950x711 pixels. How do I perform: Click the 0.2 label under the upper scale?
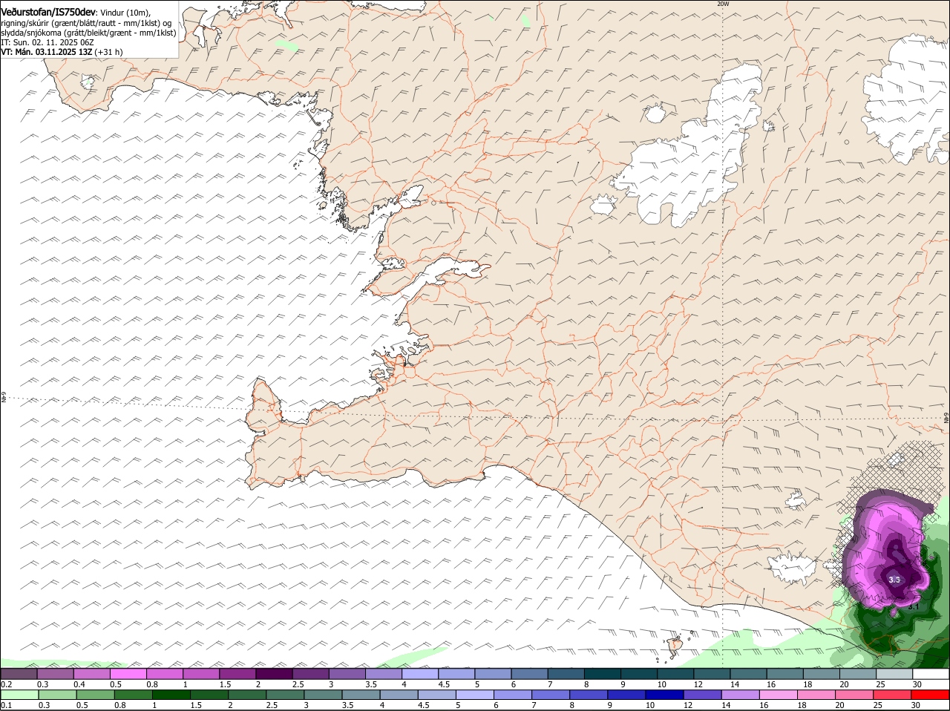tap(6, 684)
